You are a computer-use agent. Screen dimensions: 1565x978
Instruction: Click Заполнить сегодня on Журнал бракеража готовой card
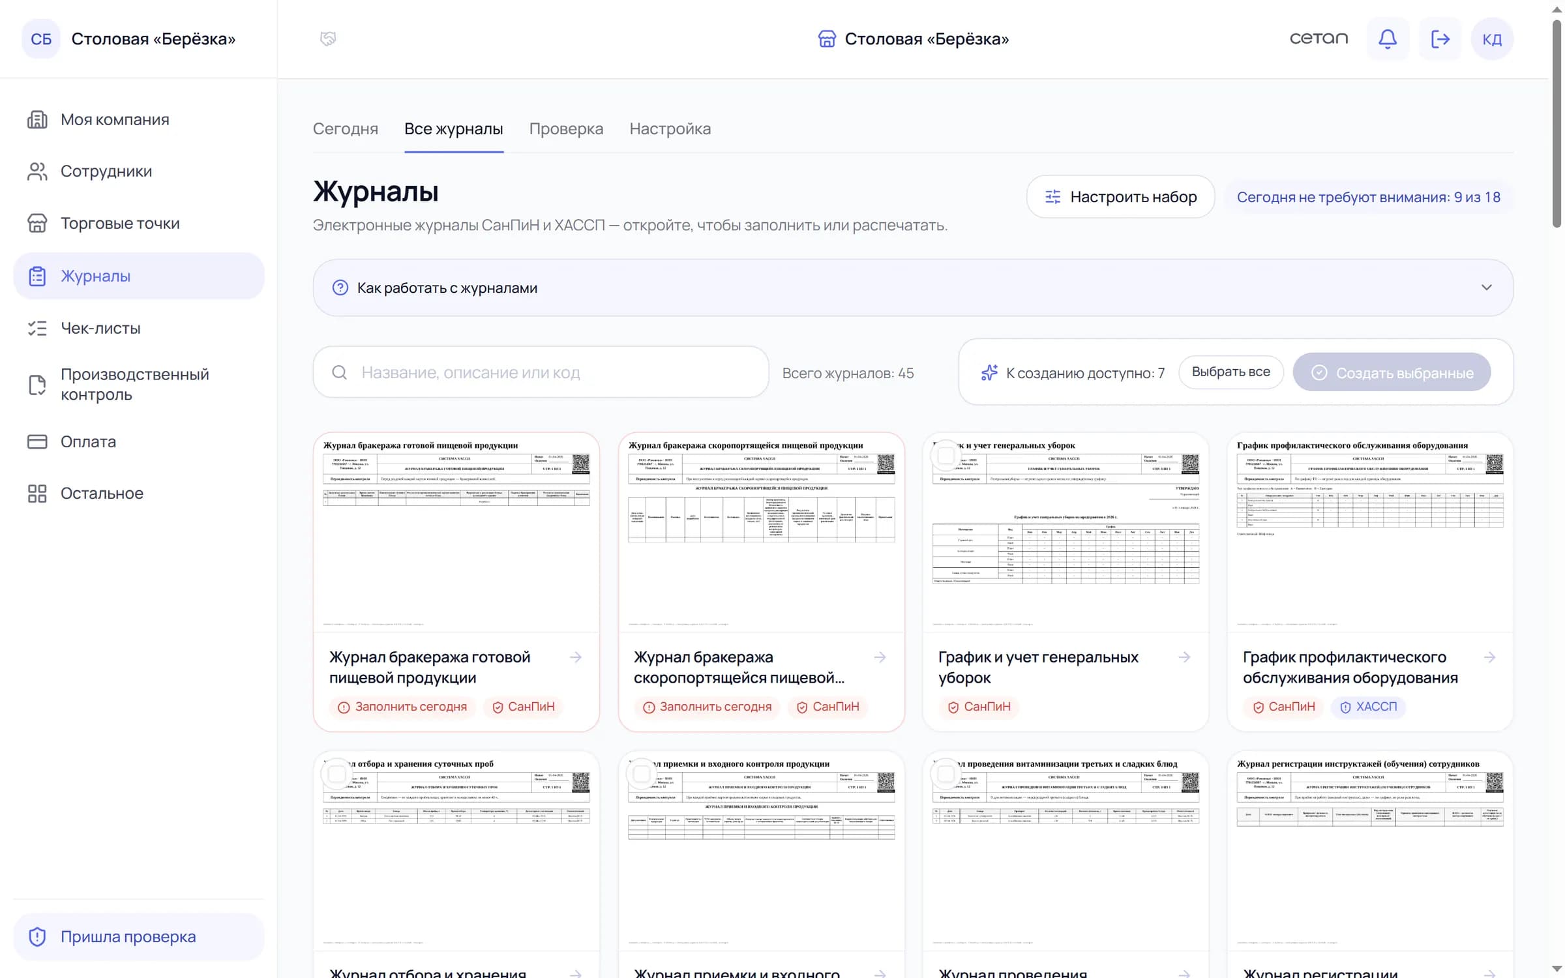point(402,707)
